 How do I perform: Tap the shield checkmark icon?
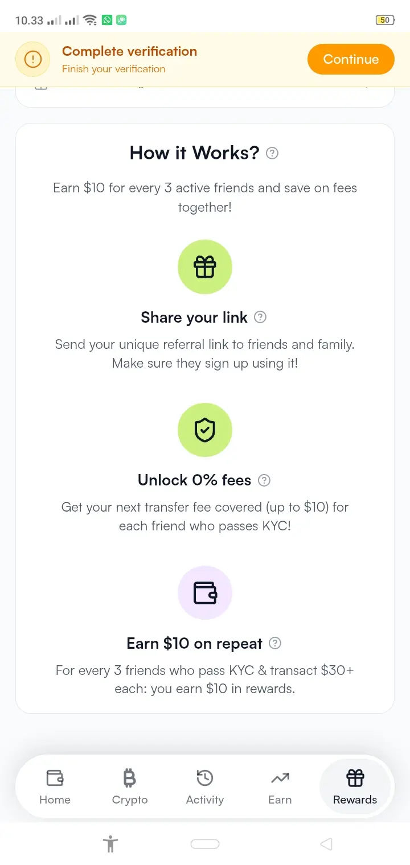205,430
